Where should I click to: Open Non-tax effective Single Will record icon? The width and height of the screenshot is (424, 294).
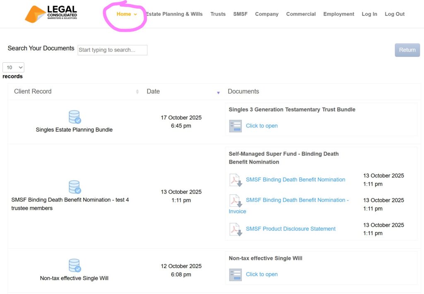click(75, 266)
